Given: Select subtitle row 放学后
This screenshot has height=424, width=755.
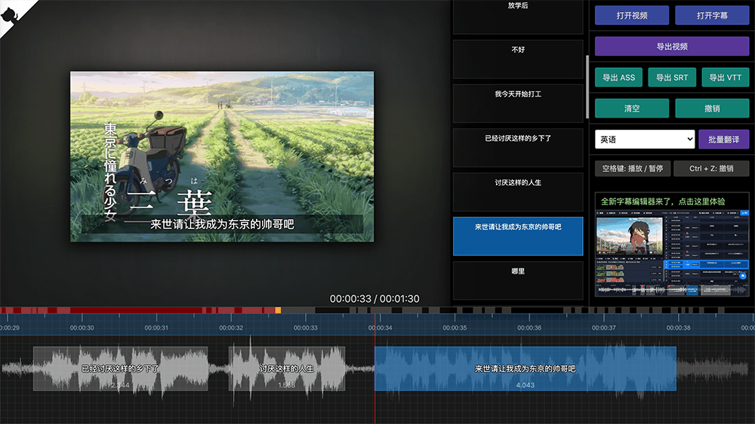Looking at the screenshot, I should [518, 17].
